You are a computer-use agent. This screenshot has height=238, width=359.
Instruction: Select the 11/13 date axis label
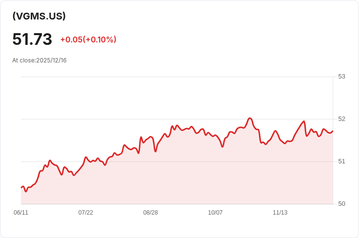coord(280,213)
